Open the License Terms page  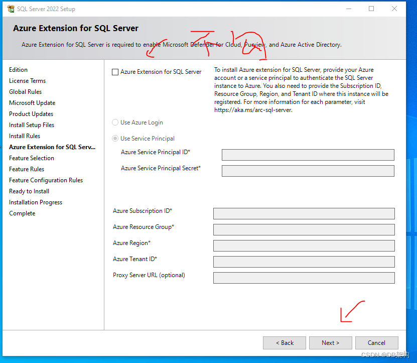point(27,80)
